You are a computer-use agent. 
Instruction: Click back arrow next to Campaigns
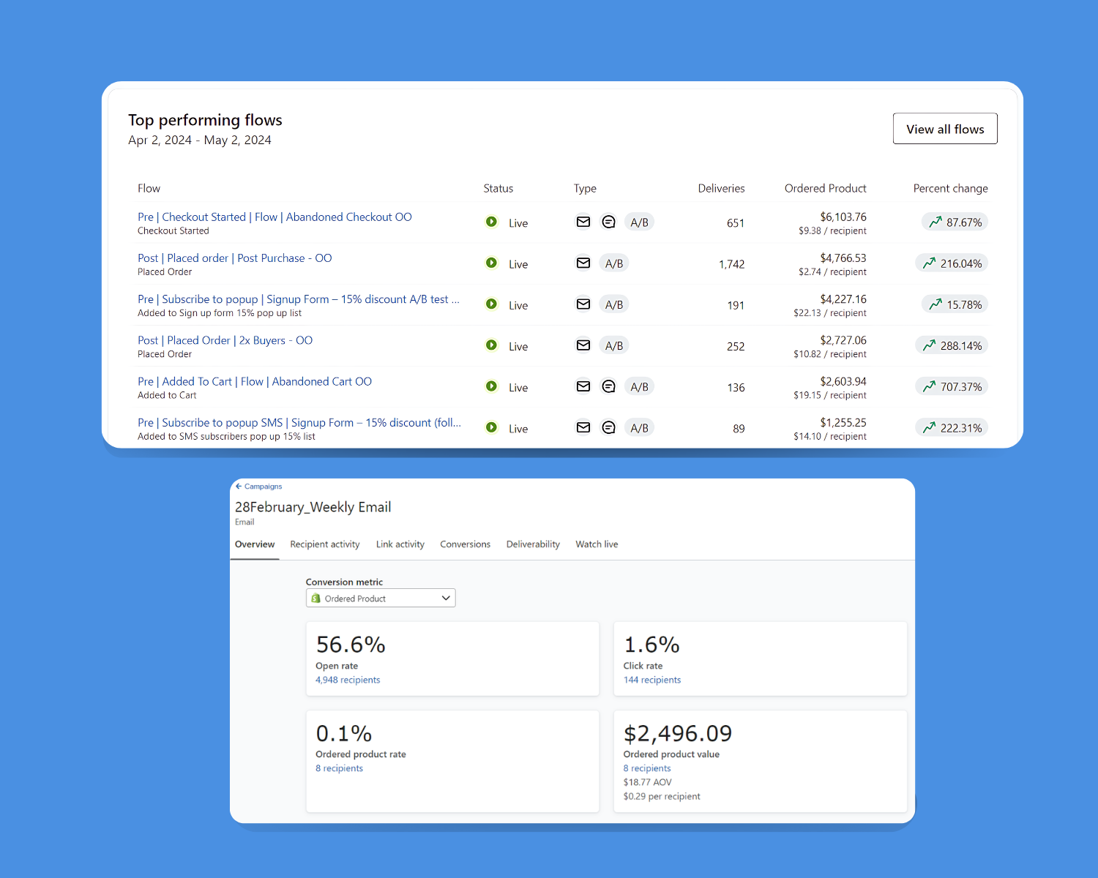[x=239, y=487]
